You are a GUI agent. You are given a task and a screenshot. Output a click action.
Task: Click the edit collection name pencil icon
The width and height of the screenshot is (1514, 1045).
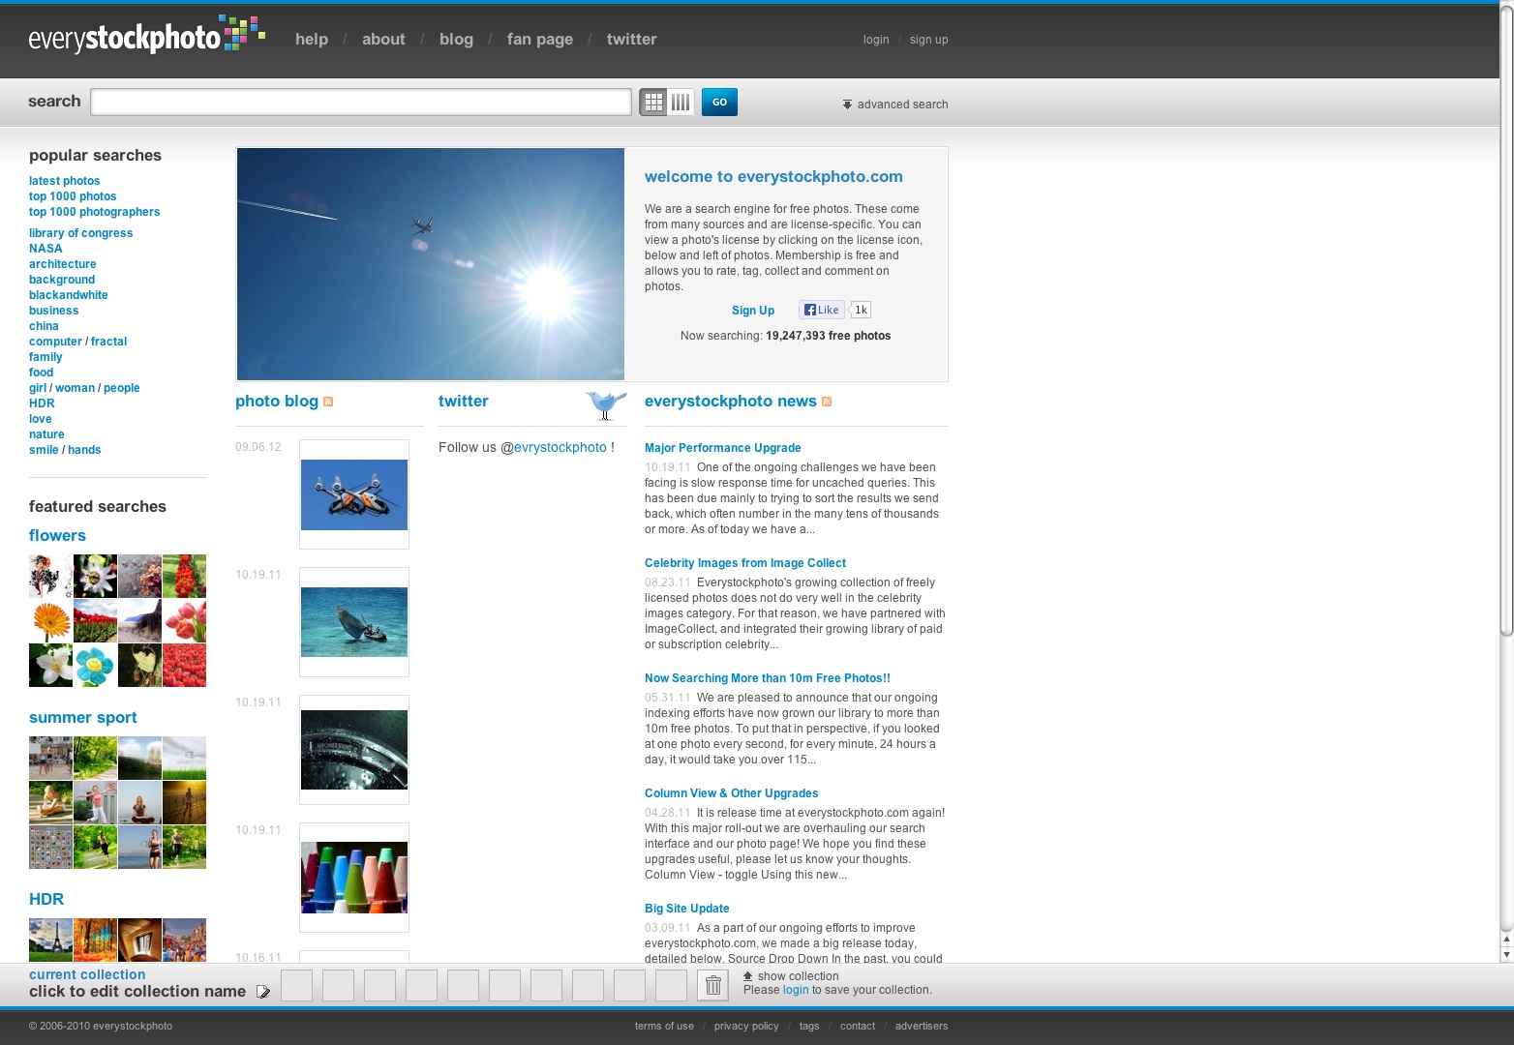263,992
